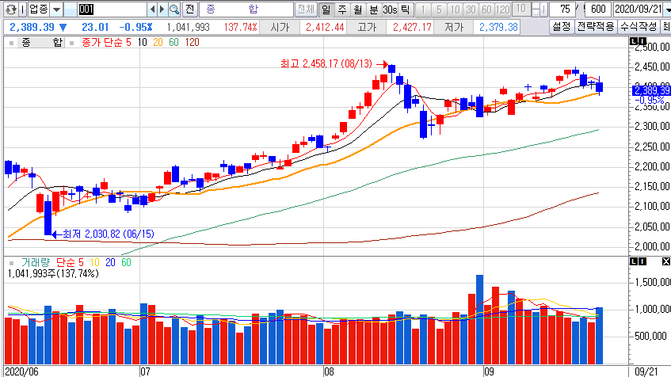Select the 10 interval button in the disabled 1-to-120 row
Screen dimensions: 671x377
click(455, 9)
